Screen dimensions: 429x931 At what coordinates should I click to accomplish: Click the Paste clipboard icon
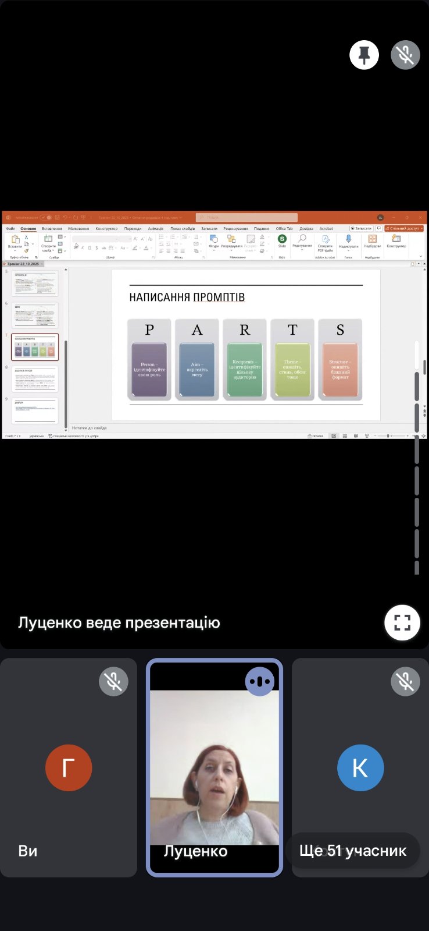(x=15, y=240)
